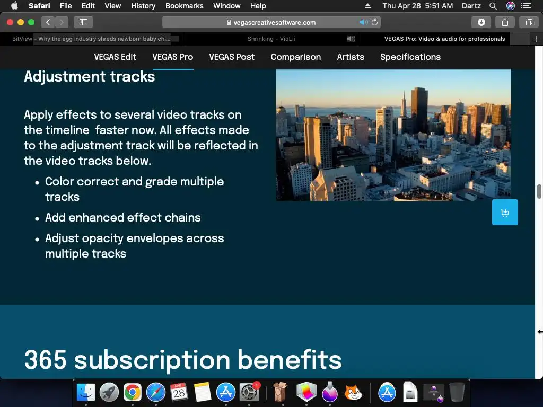Open the Apple menu
Viewport: 543px width, 407px height.
[x=14, y=6]
